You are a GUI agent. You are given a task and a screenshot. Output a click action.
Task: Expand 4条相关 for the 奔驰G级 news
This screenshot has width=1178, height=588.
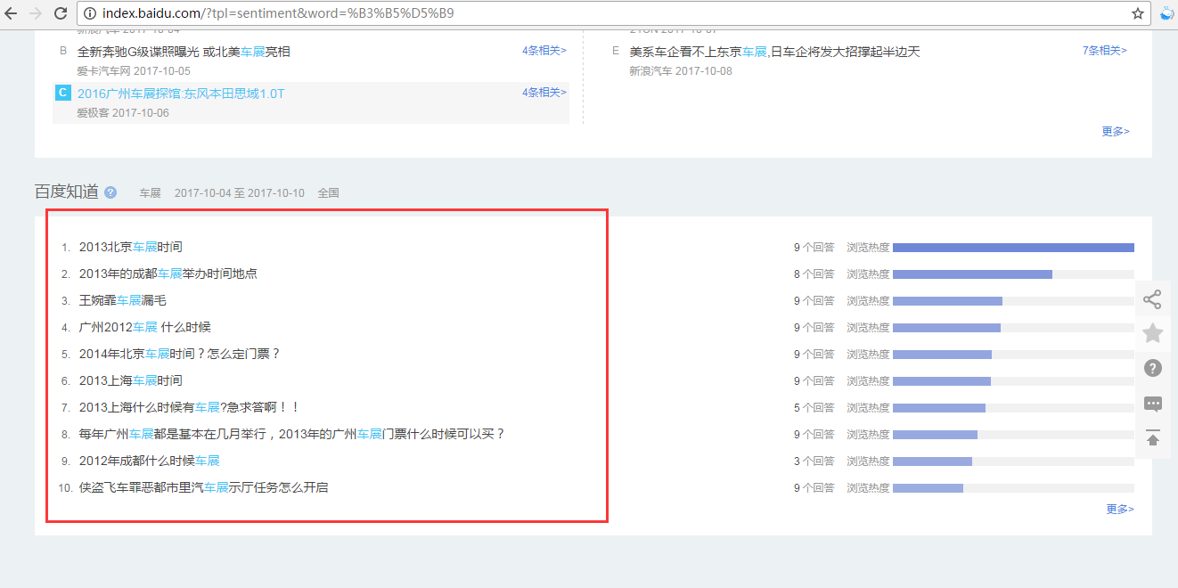tap(544, 51)
